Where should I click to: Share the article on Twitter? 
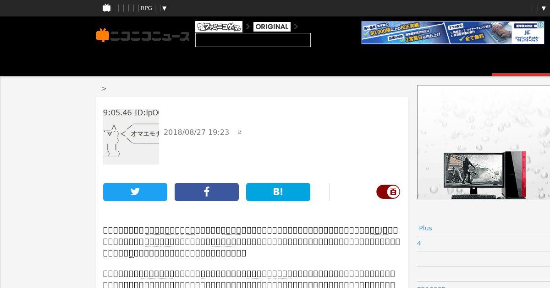135,192
